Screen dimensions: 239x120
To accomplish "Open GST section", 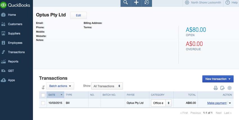I will pos(11,71).
